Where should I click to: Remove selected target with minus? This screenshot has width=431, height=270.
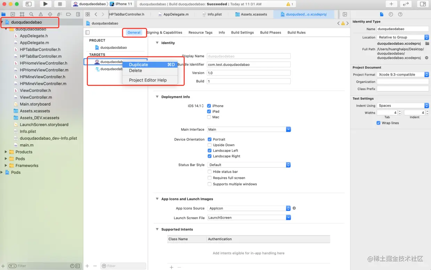95,266
